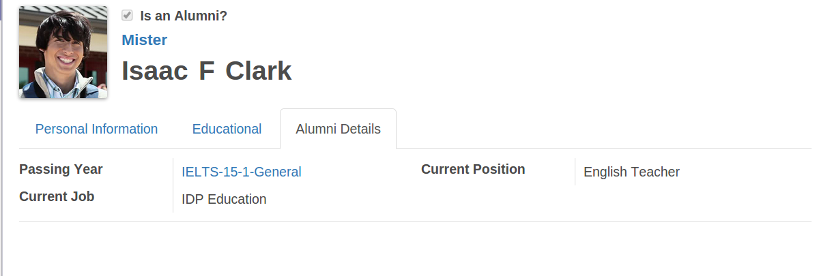Open Isaac Clark's profile photo
The height and width of the screenshot is (276, 817).
(63, 52)
